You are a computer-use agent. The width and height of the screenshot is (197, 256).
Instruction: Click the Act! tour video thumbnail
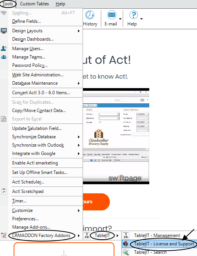coord(116,136)
